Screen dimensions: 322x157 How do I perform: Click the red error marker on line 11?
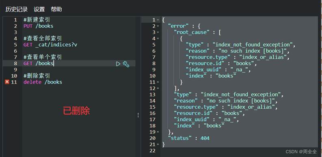(x=7, y=82)
